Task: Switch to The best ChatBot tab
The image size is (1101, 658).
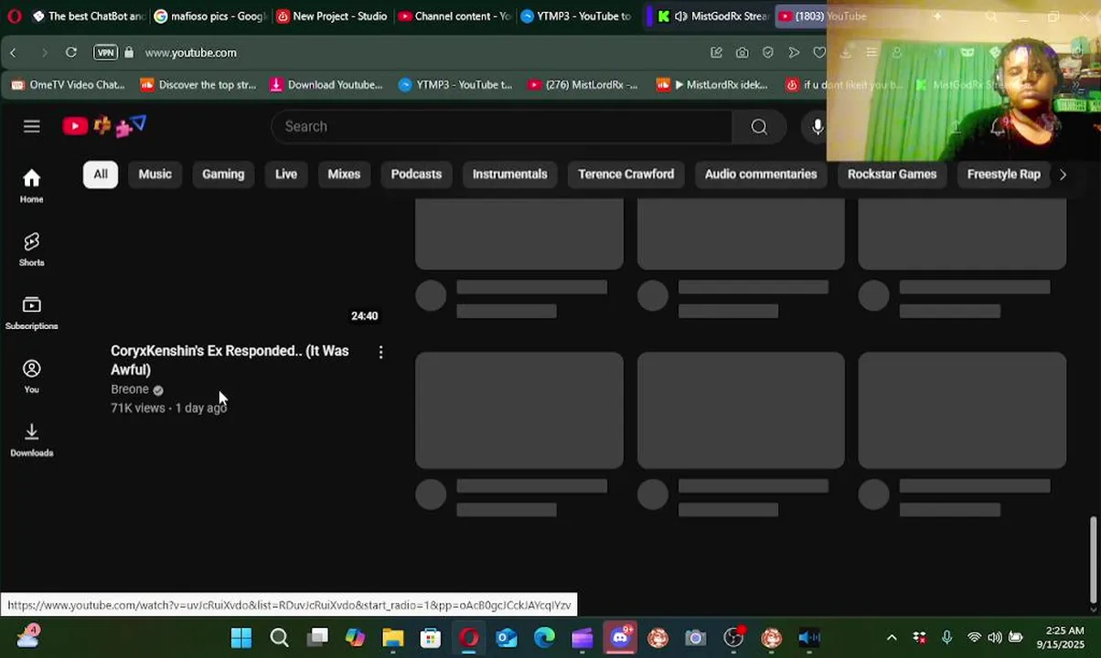Action: coord(90,16)
